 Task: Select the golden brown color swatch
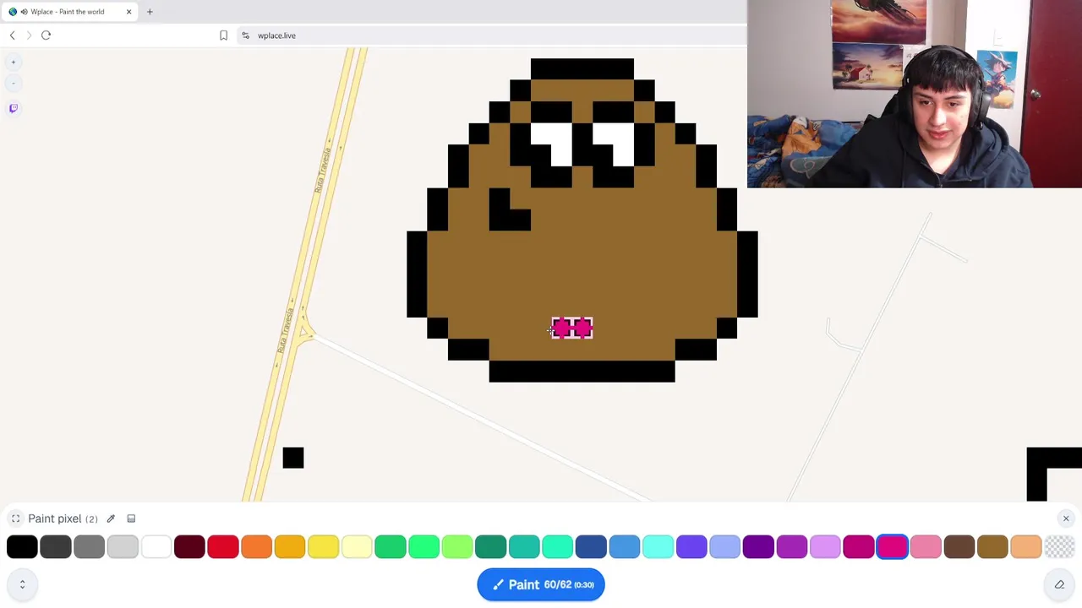pos(992,547)
